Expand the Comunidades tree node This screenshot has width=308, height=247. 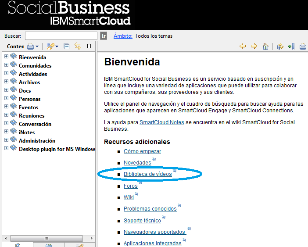coord(6,65)
